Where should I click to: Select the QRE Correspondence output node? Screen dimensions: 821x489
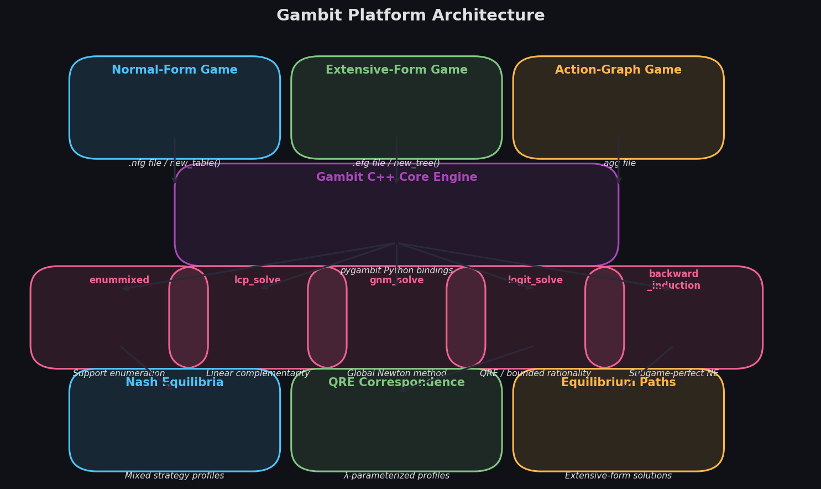(396, 420)
